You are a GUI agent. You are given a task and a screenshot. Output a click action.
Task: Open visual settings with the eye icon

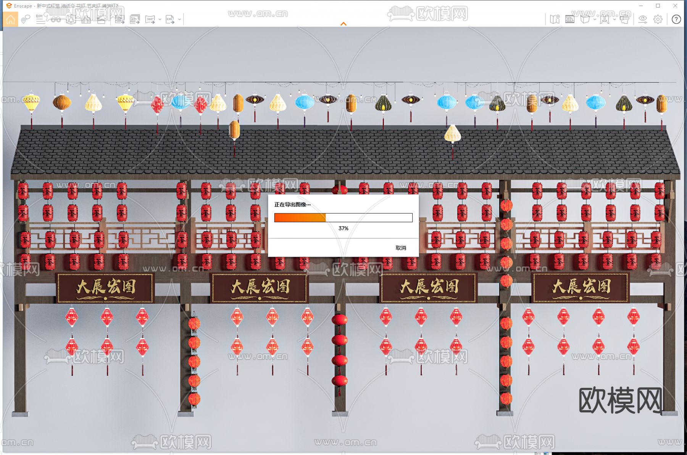(x=643, y=19)
